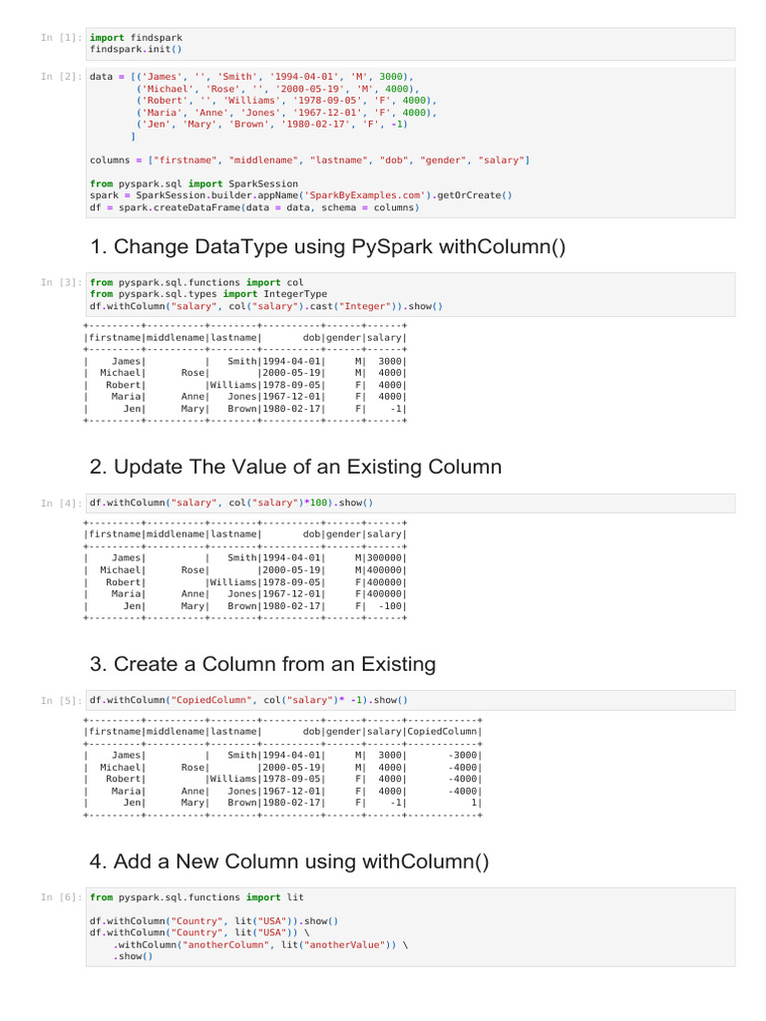Click the In [4] prompt label

[x=61, y=504]
